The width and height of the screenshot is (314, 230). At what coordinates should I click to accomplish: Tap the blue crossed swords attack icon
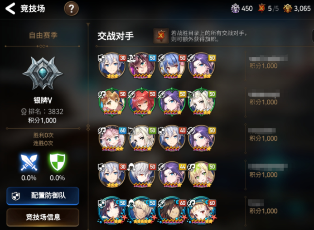(29, 162)
